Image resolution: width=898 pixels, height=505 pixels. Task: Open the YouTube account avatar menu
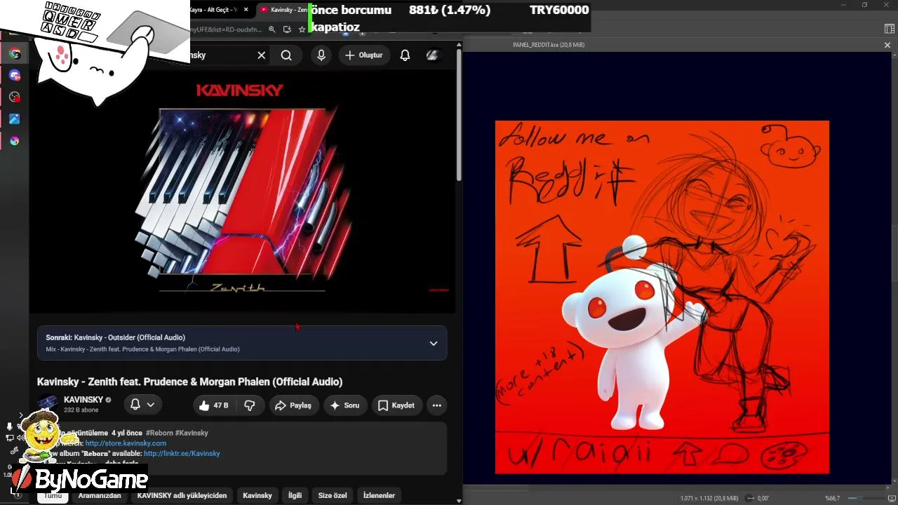(x=433, y=55)
